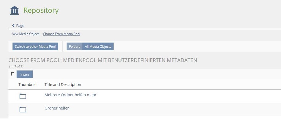Click the (1 - 7 of 7) count text
Screen dimensions: 281x119
[16, 66]
